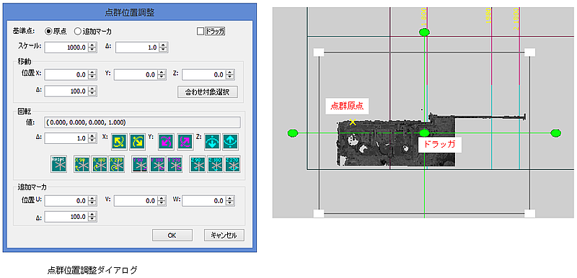Click the bottom-left white corner handle
This screenshot has width=577, height=278.
pos(319,213)
